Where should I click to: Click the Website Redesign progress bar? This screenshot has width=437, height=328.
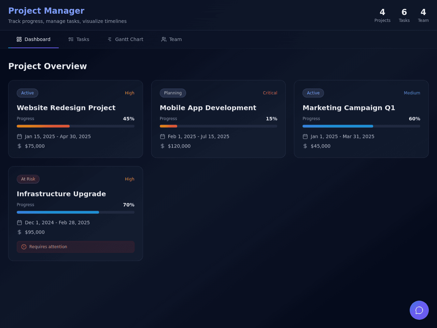click(75, 126)
